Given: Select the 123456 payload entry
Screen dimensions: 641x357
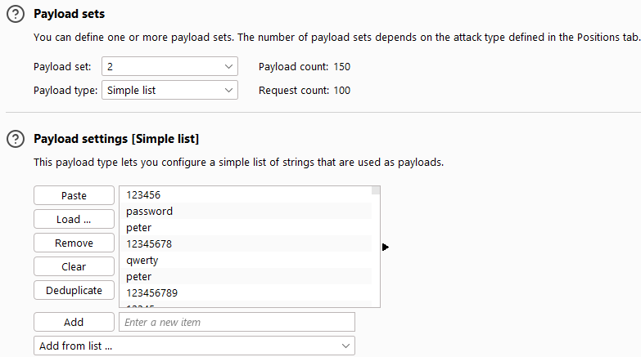Looking at the screenshot, I should [246, 195].
